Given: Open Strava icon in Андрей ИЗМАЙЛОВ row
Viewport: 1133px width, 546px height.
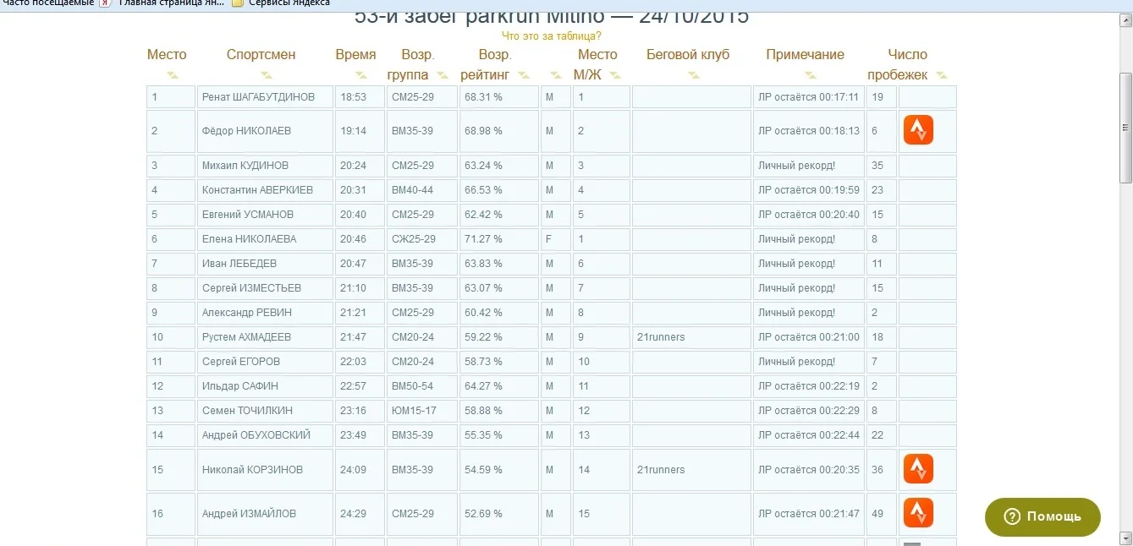Looking at the screenshot, I should 918,513.
